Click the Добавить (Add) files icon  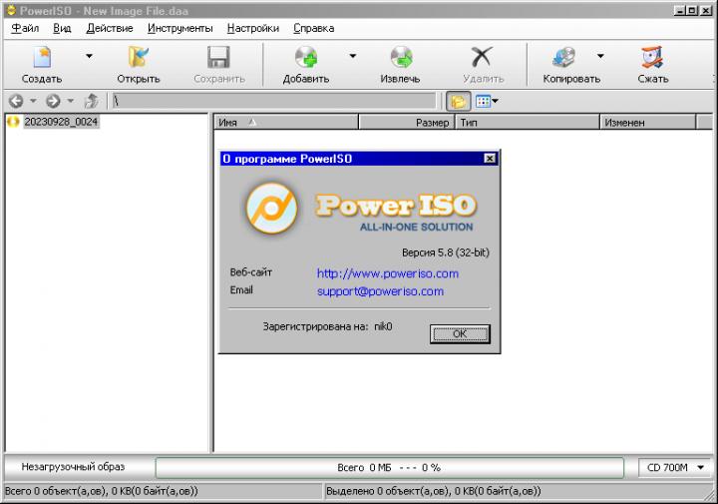coord(305,58)
